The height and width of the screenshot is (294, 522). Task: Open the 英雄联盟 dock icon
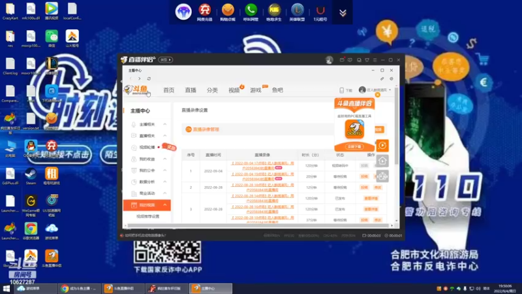297,12
